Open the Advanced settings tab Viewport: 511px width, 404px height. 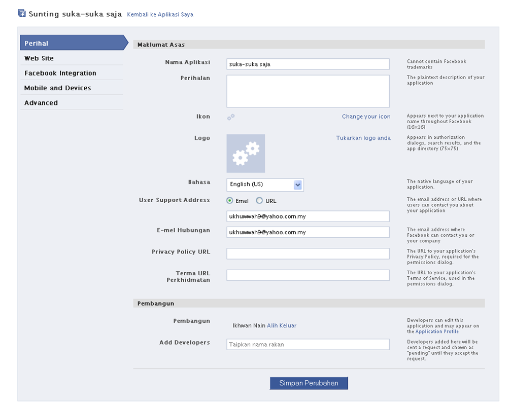point(41,103)
